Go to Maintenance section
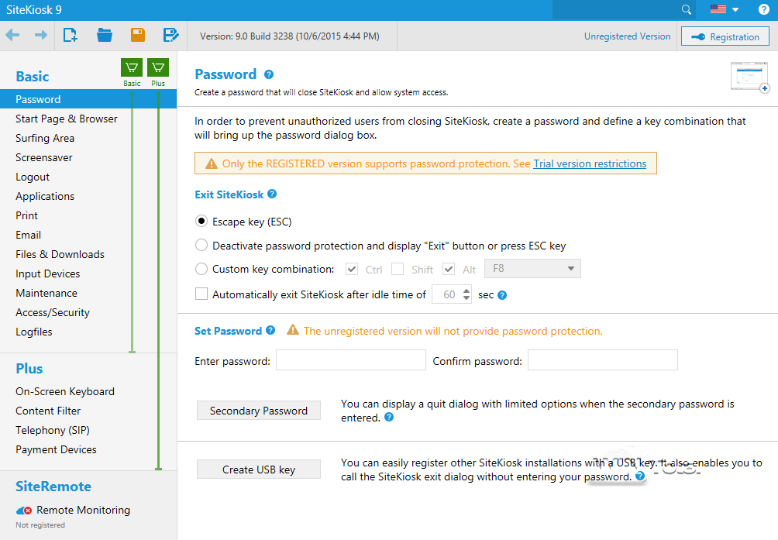 [x=46, y=293]
